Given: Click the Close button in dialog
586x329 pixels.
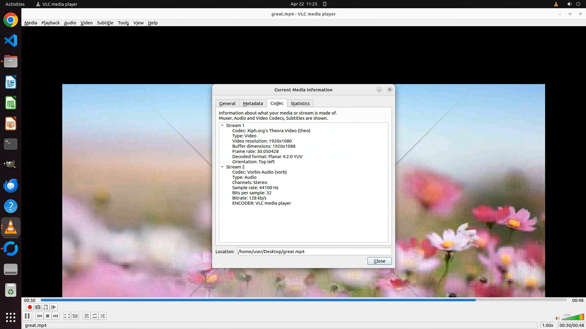Looking at the screenshot, I should coord(379,261).
